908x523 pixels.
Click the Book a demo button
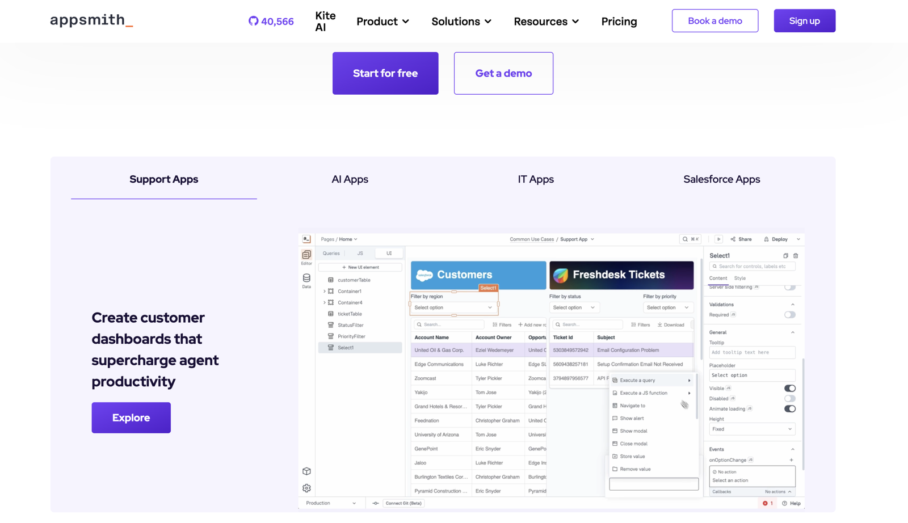715,21
